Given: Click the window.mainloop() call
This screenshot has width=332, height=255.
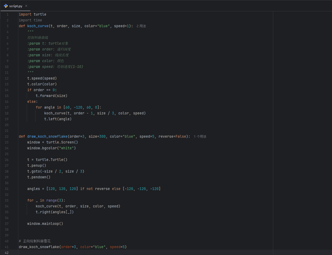Looking at the screenshot, I should click(x=45, y=224).
